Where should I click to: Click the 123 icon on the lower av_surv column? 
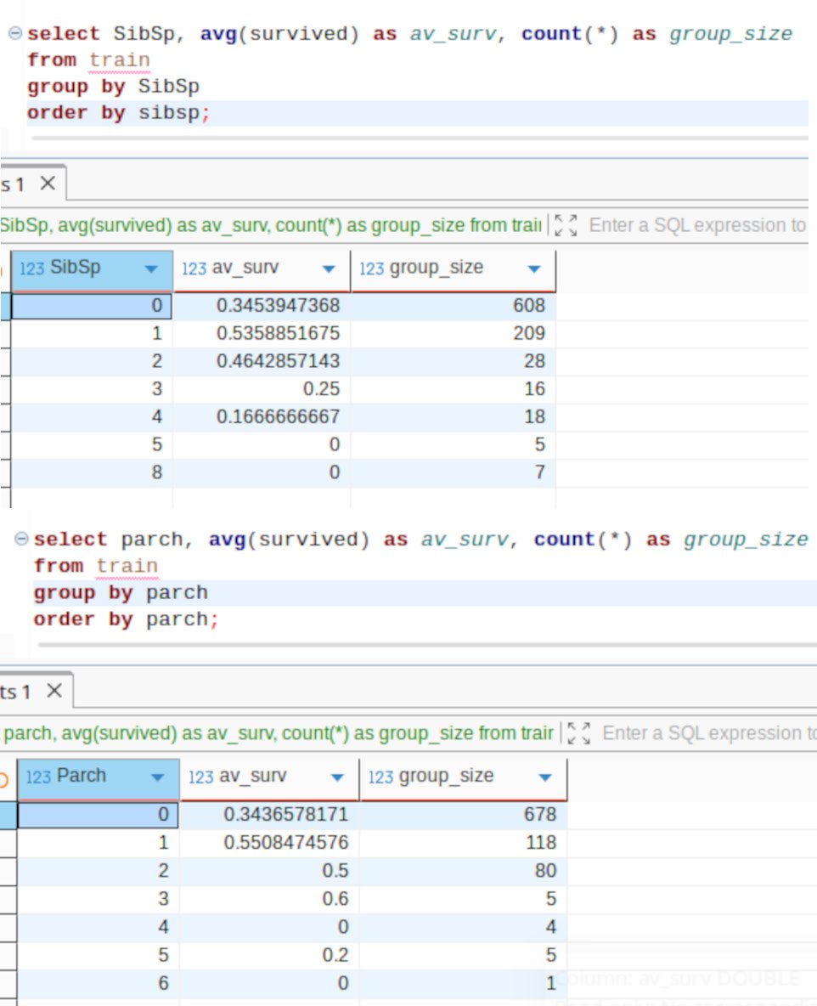[x=200, y=777]
